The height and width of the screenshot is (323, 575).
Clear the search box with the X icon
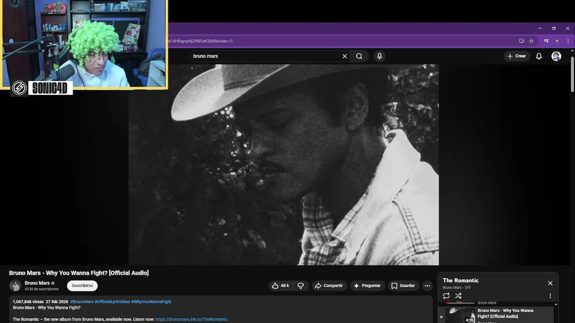pyautogui.click(x=345, y=56)
